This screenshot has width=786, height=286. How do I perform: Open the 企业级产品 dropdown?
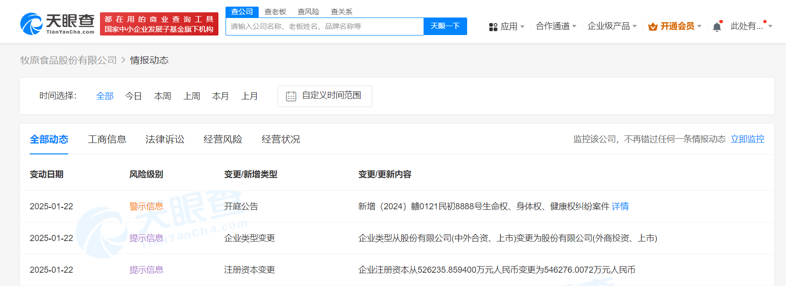point(612,26)
